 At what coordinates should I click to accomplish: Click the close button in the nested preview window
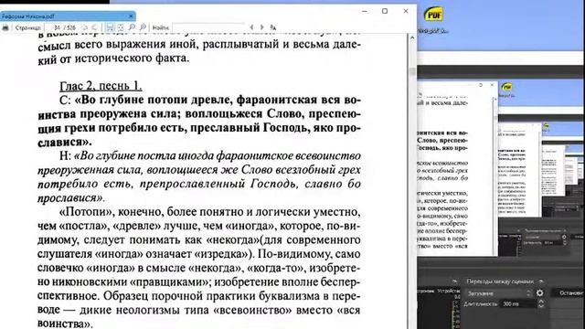(492, 85)
